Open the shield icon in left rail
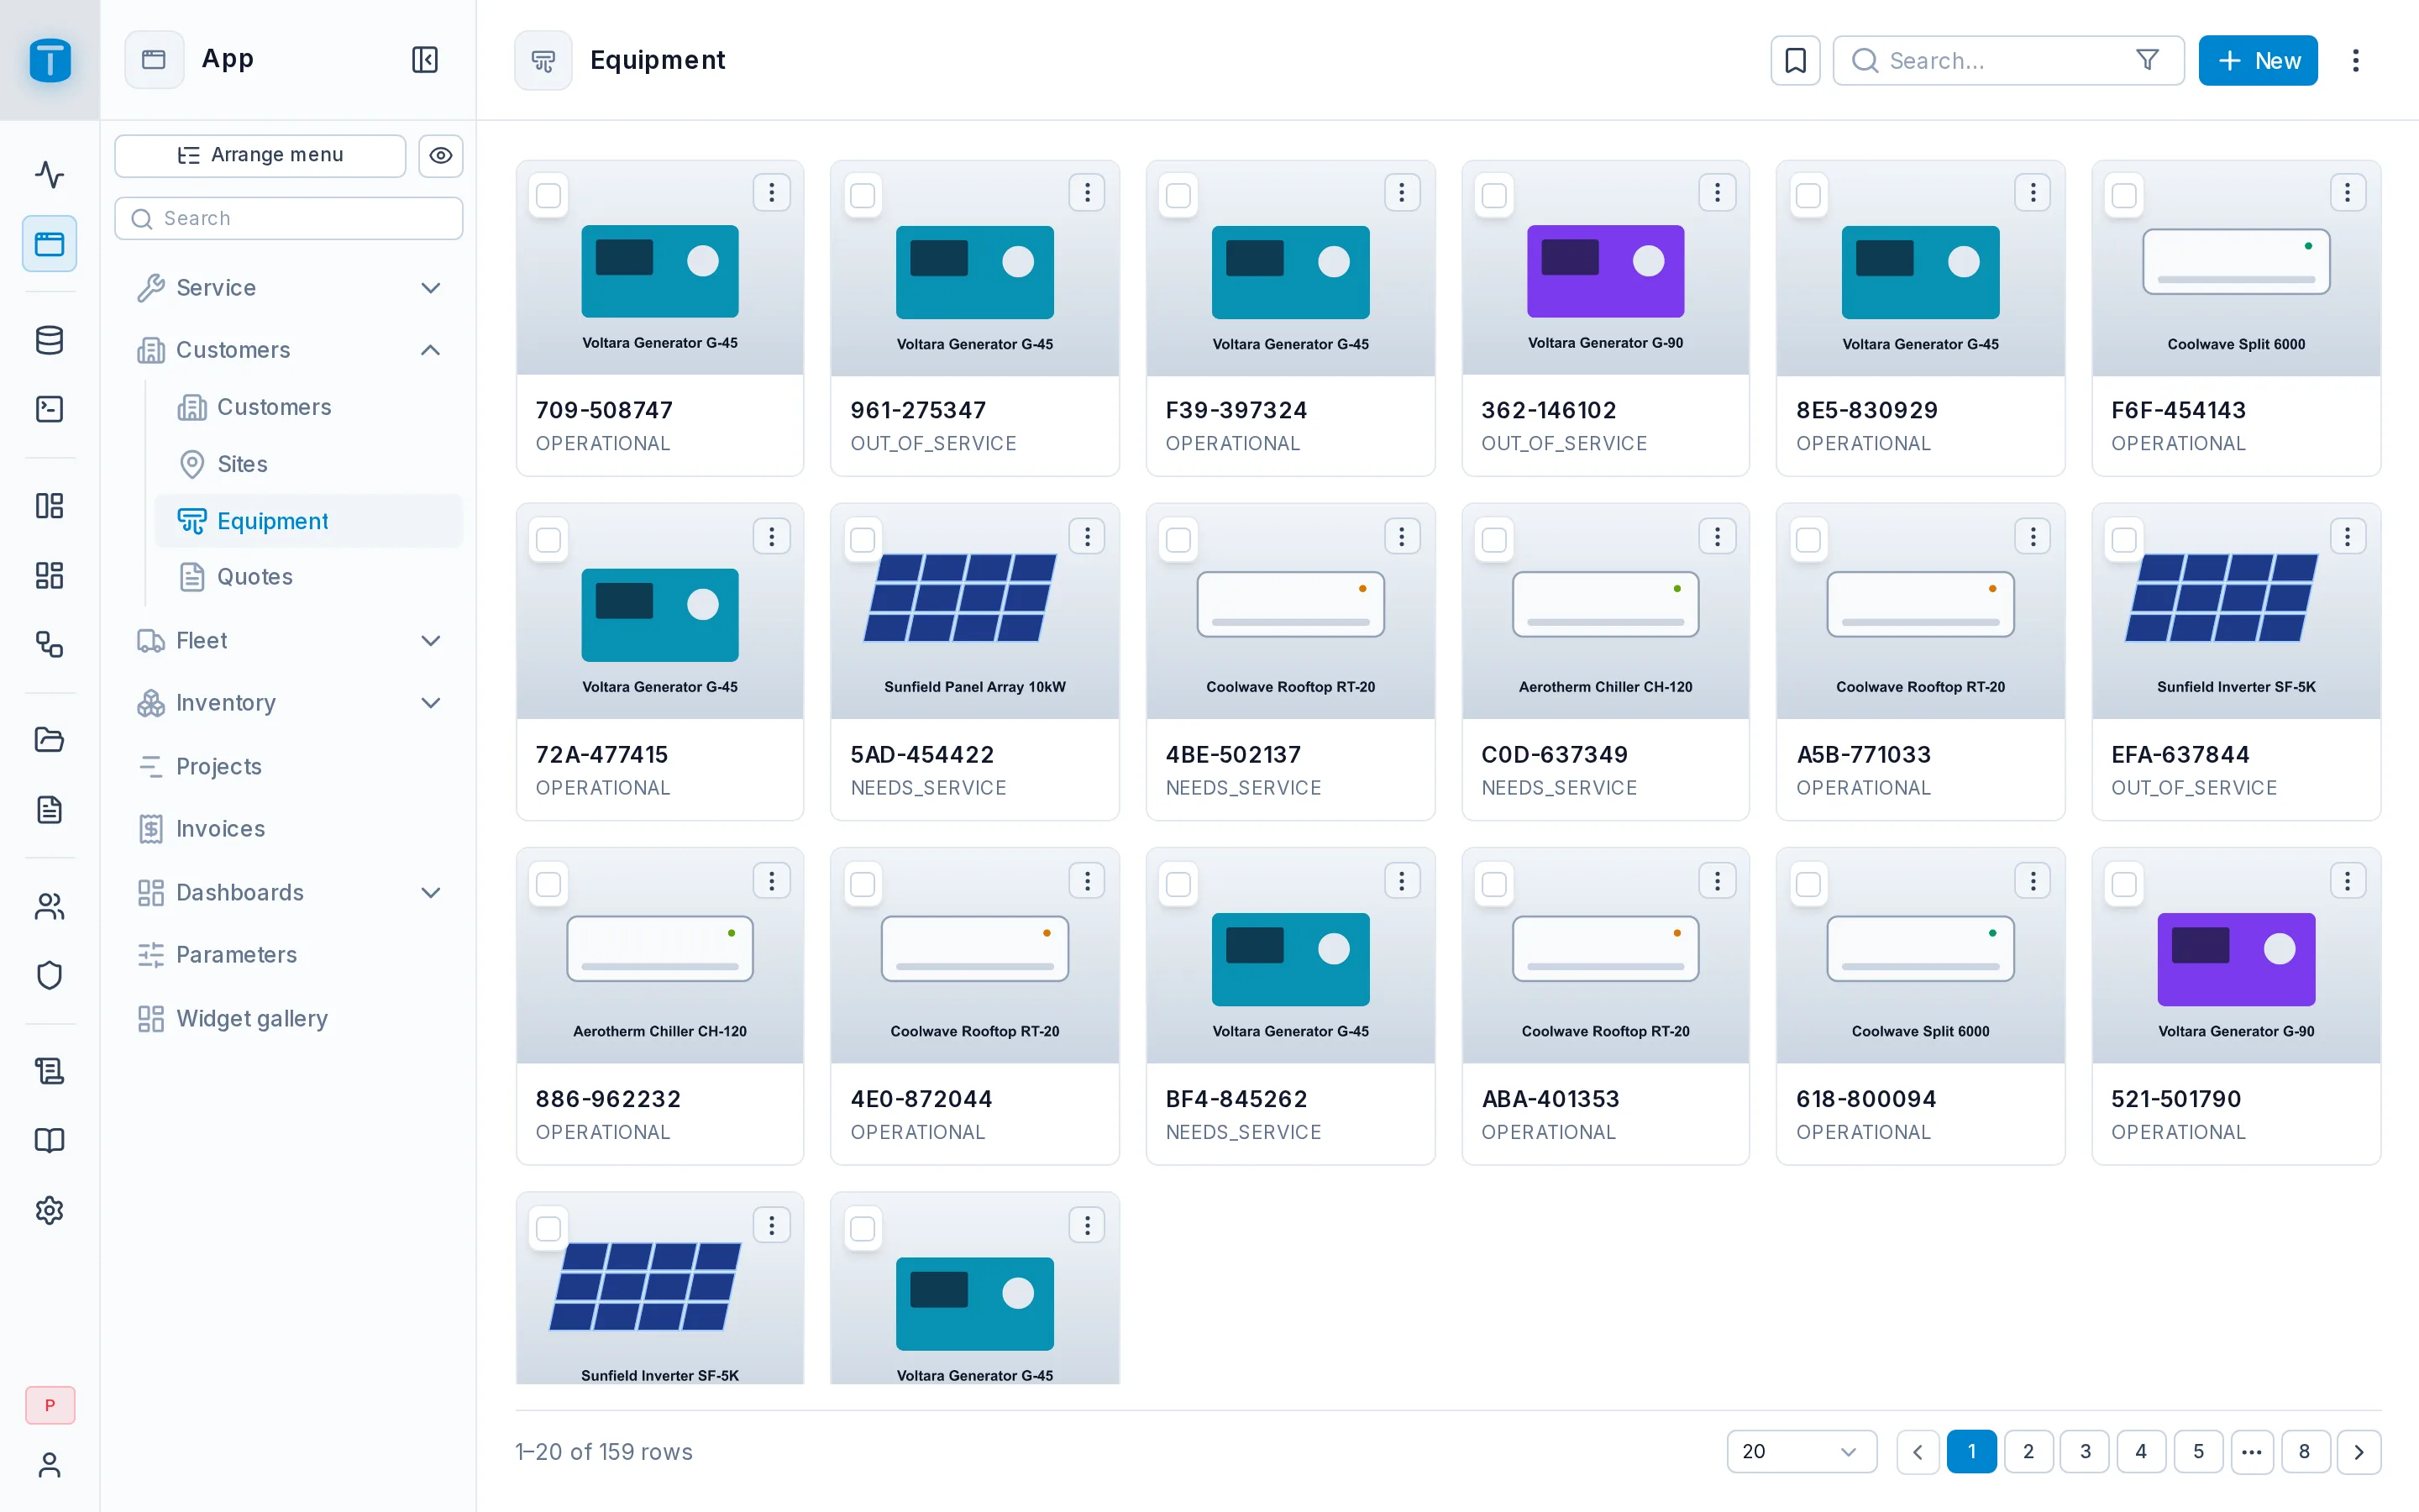The image size is (2419, 1512). point(49,975)
